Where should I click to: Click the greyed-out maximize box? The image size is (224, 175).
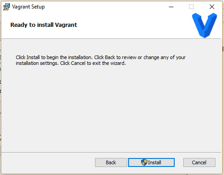coord(191,7)
